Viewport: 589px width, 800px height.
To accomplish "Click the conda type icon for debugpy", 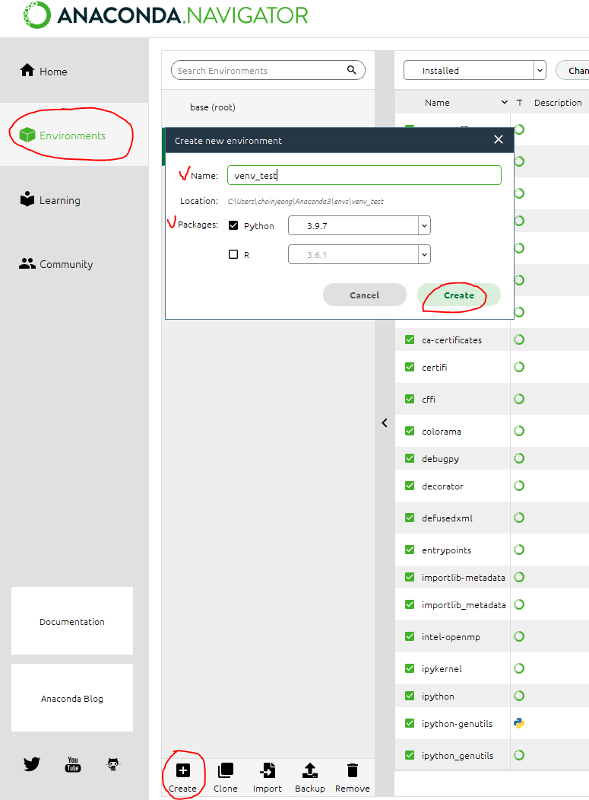I will point(519,458).
